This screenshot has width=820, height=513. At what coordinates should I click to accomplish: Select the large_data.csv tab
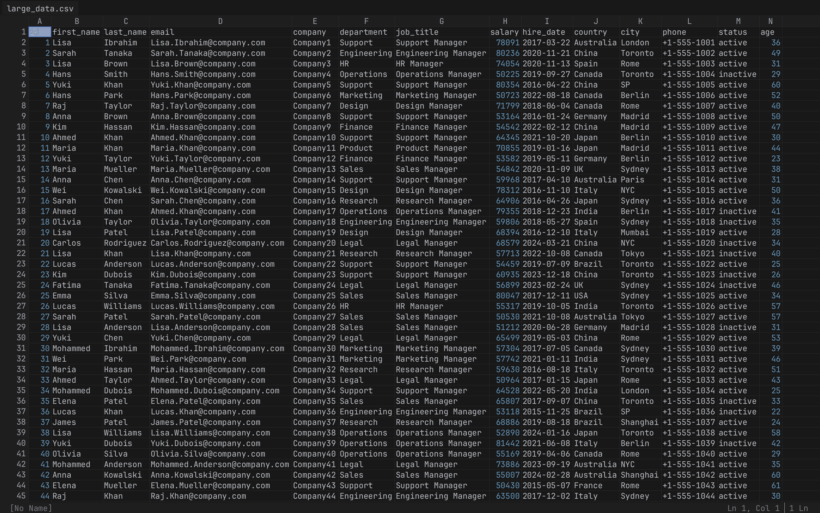click(x=41, y=8)
